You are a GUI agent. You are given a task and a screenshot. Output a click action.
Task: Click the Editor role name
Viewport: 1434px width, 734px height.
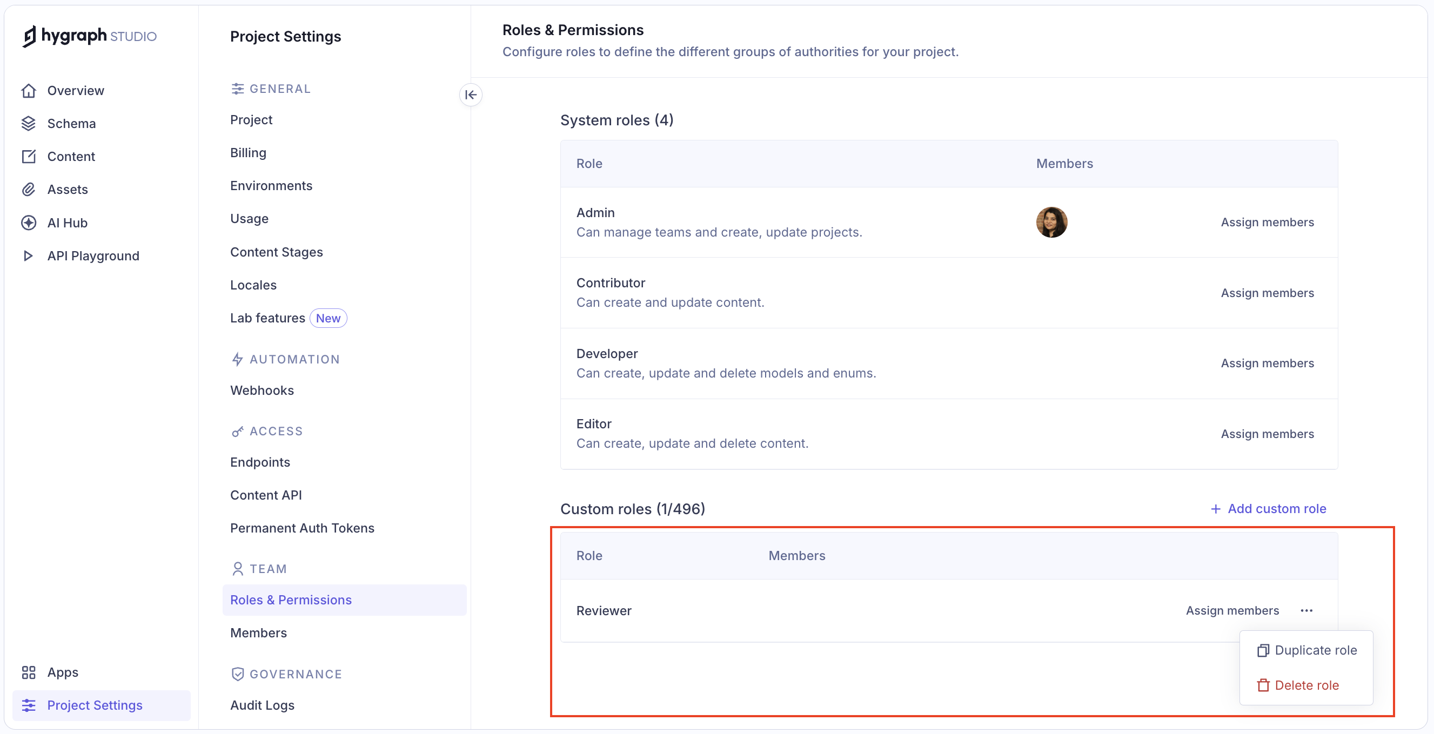point(593,424)
